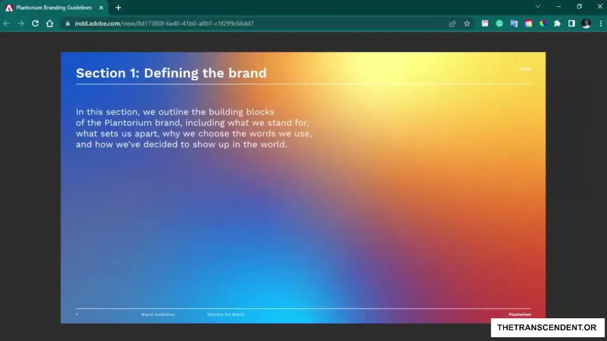Click the 'Brand Guidelines' footer text
Image resolution: width=607 pixels, height=341 pixels.
[x=158, y=314]
